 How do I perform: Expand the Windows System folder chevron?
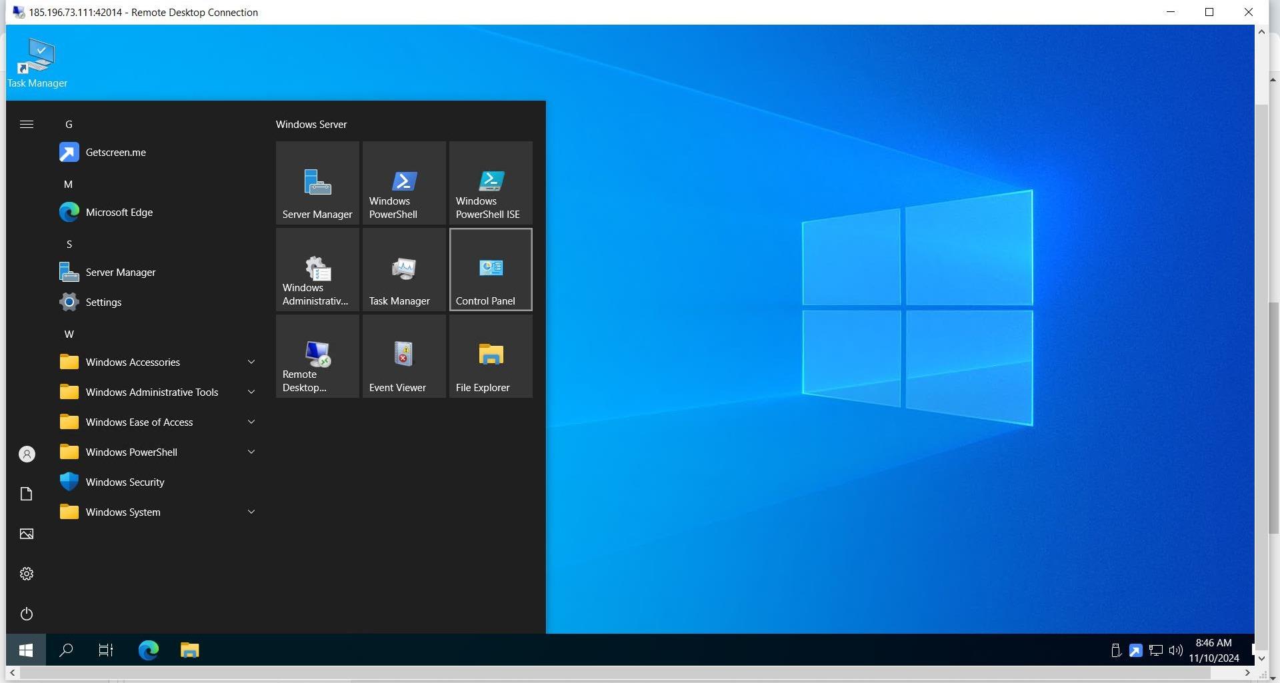[251, 512]
